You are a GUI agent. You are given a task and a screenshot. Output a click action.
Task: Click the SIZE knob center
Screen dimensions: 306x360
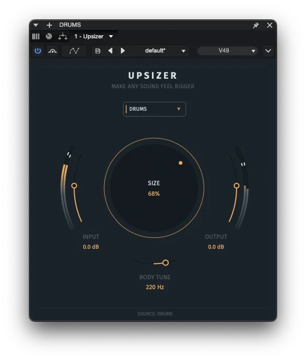[x=154, y=188]
